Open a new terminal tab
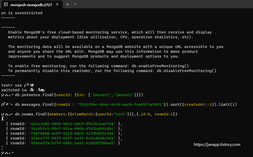Viewport: 253px width, 157px height. 67,5
